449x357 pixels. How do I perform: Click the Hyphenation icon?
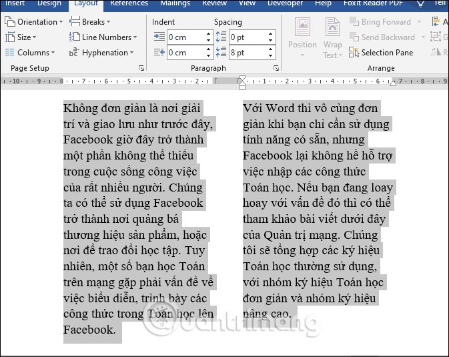pos(74,53)
